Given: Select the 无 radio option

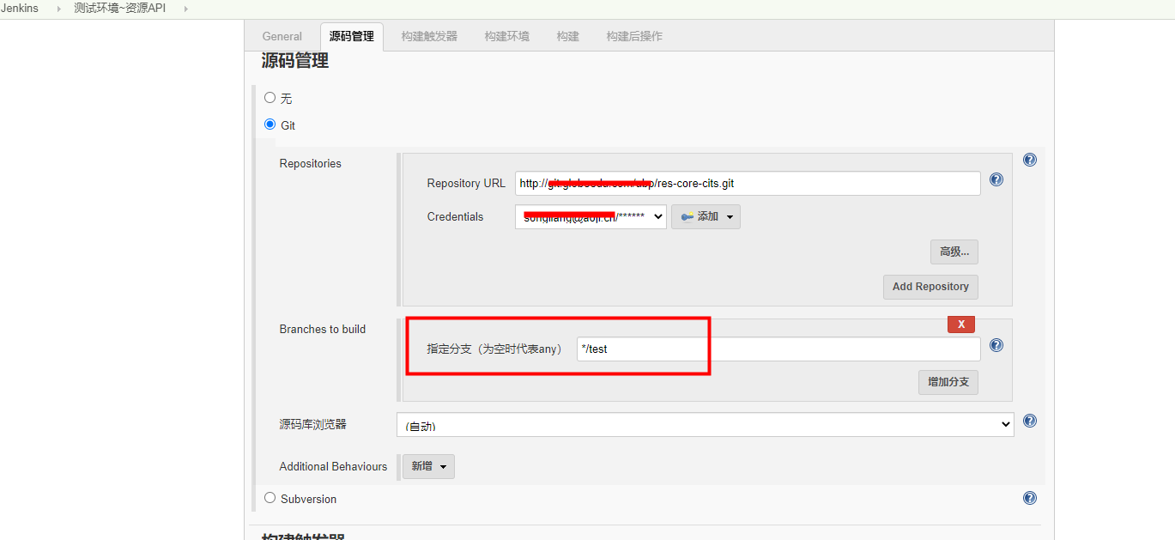Looking at the screenshot, I should [270, 98].
